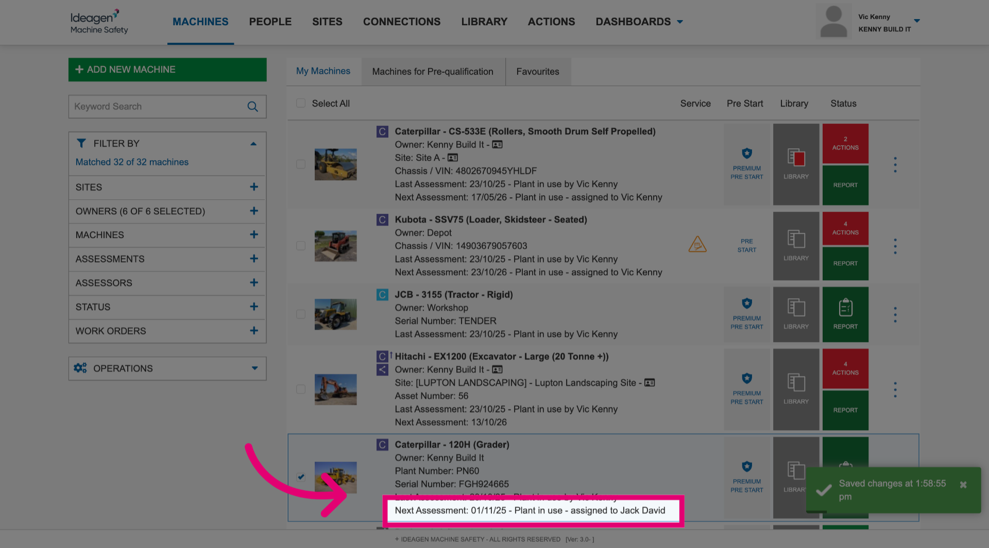Go to the ACTIONS menu

tap(551, 22)
